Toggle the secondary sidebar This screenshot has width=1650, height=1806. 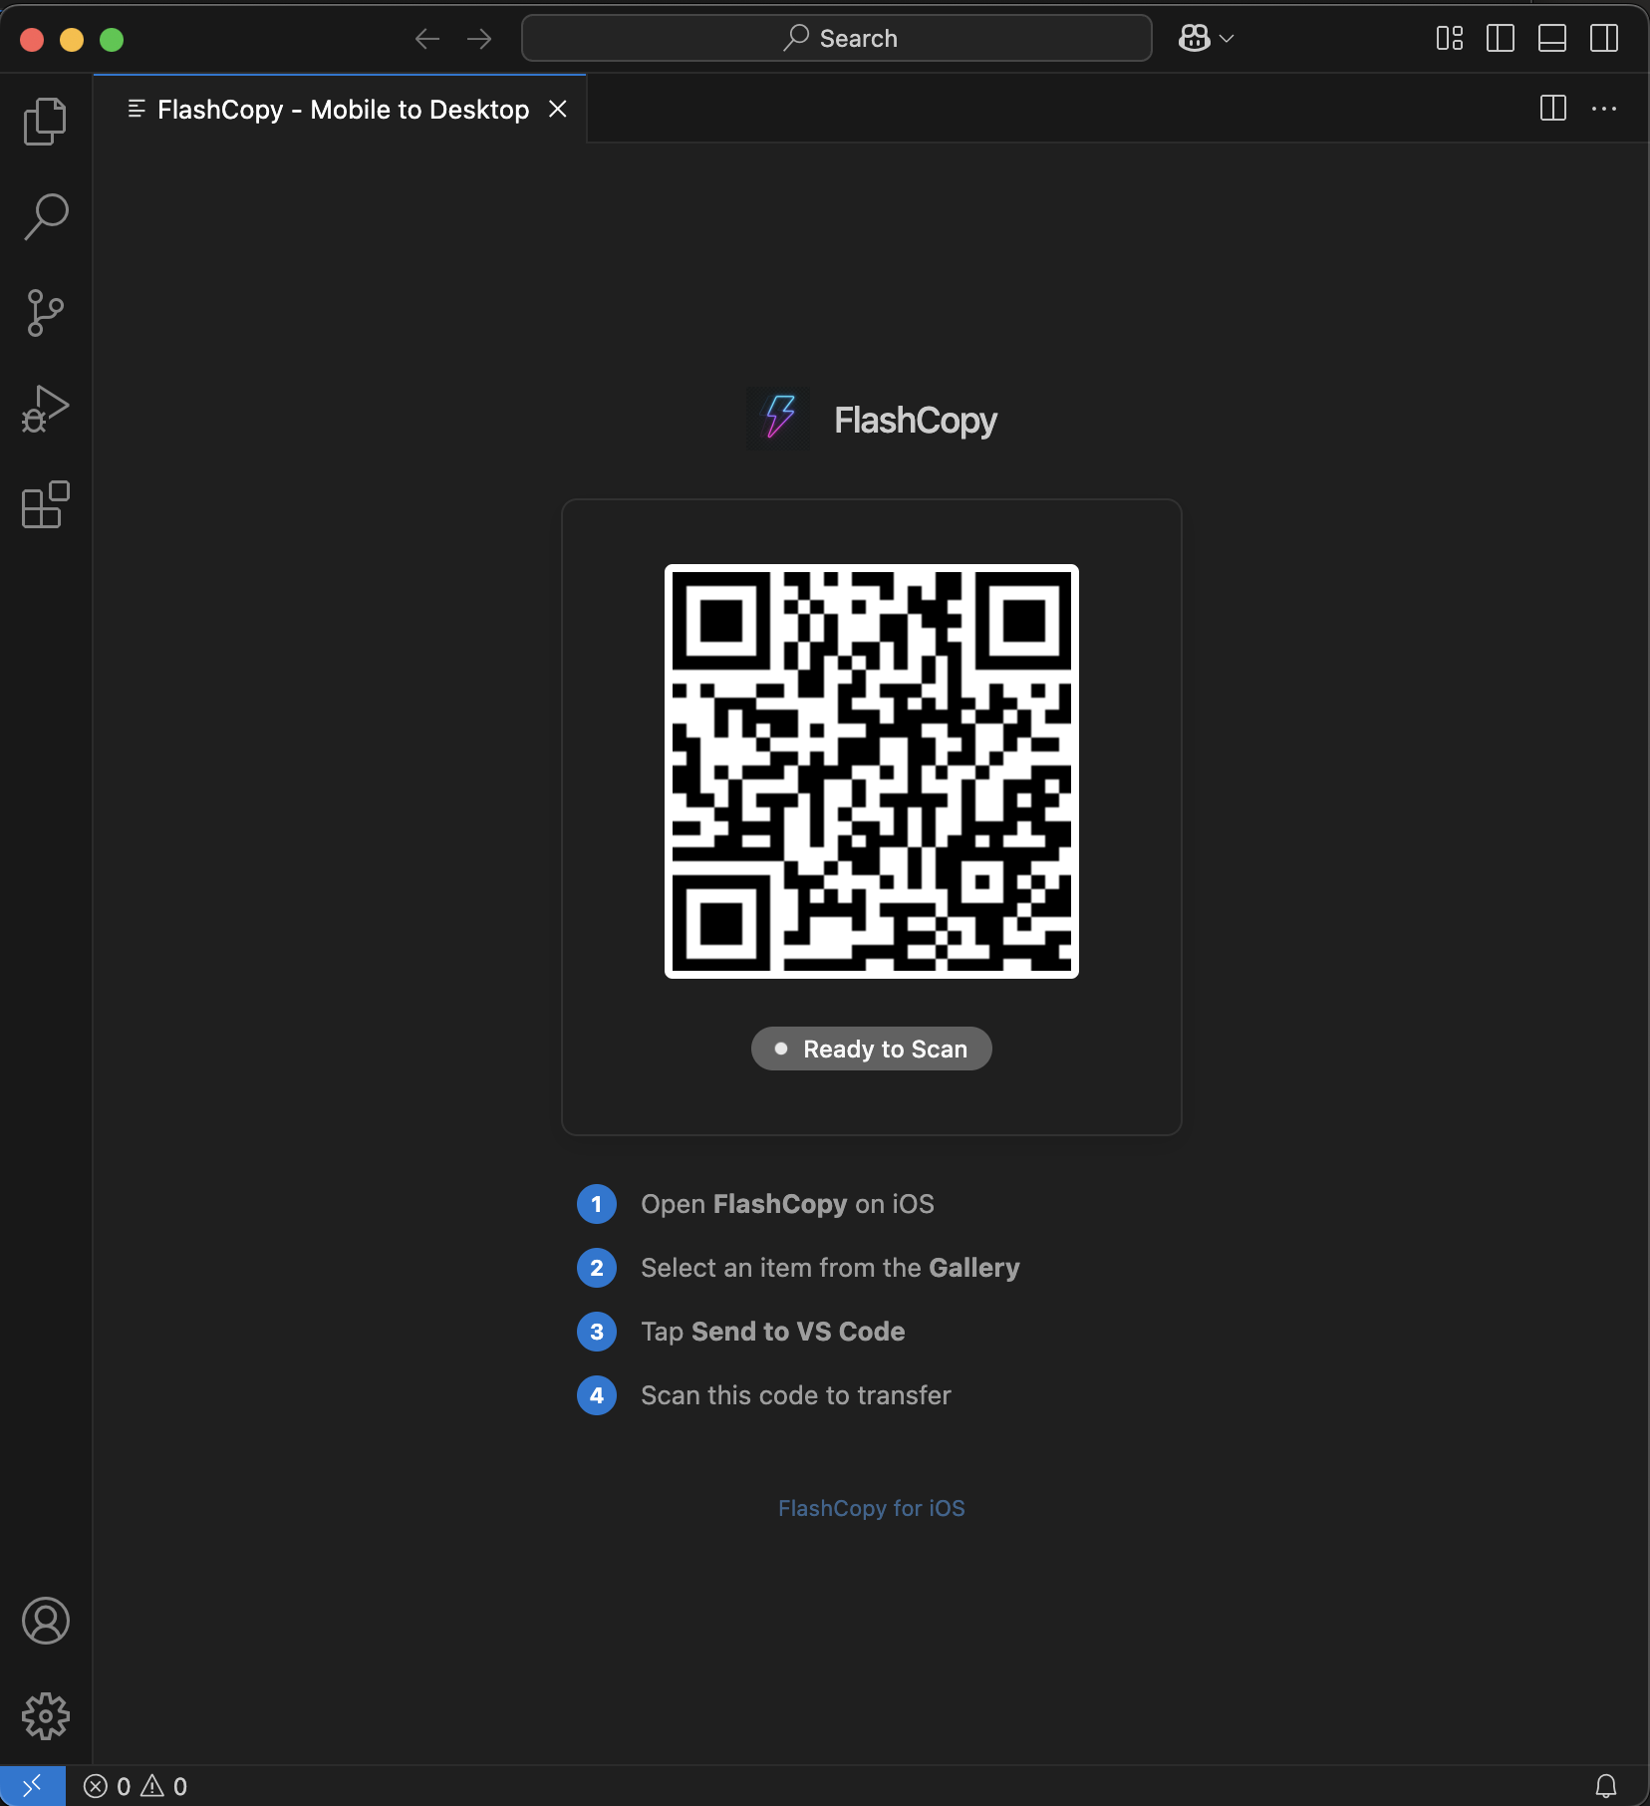click(1604, 38)
